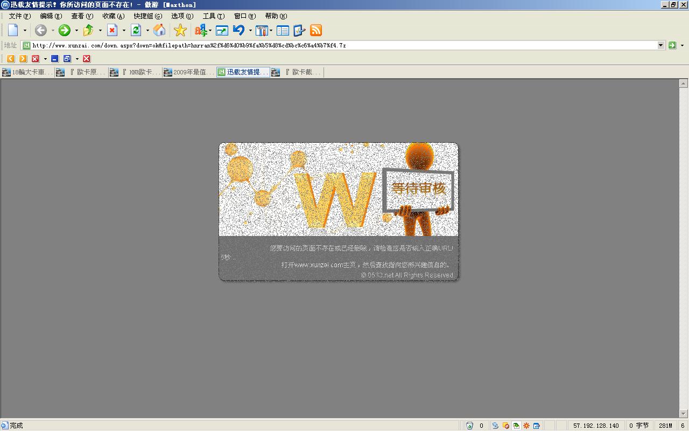This screenshot has width=689, height=431.
Task: Expand dropdown beside Forward arrow
Action: coord(76,31)
